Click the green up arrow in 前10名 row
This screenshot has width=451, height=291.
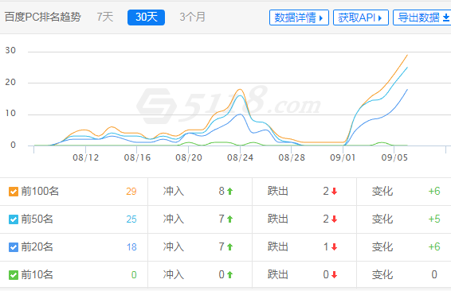coord(229,275)
